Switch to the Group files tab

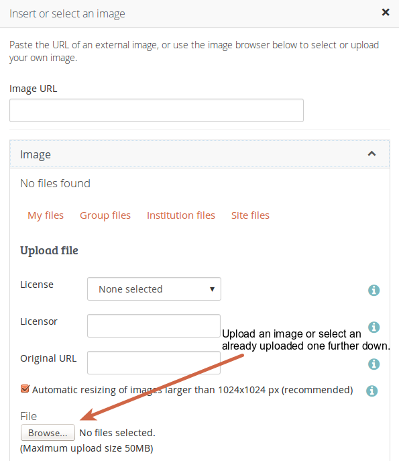point(105,215)
